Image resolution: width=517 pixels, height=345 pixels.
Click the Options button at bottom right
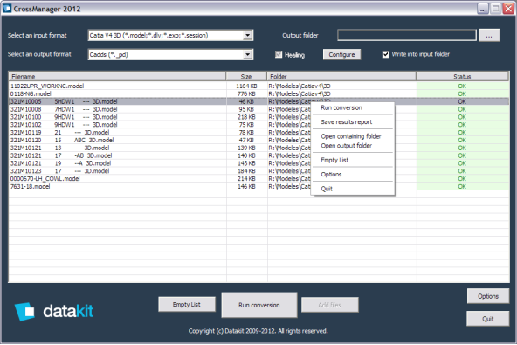488,296
